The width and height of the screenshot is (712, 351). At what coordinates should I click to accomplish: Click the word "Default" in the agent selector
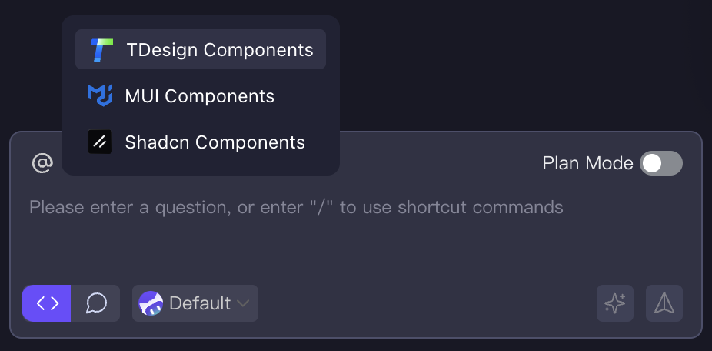click(200, 303)
